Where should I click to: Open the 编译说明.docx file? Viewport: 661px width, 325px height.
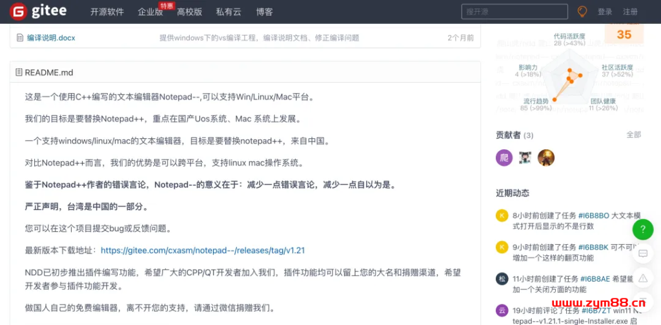tap(51, 38)
